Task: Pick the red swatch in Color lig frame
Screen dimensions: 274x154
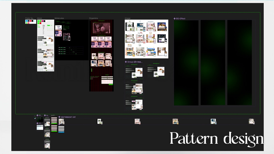Action: pyautogui.click(x=31, y=21)
